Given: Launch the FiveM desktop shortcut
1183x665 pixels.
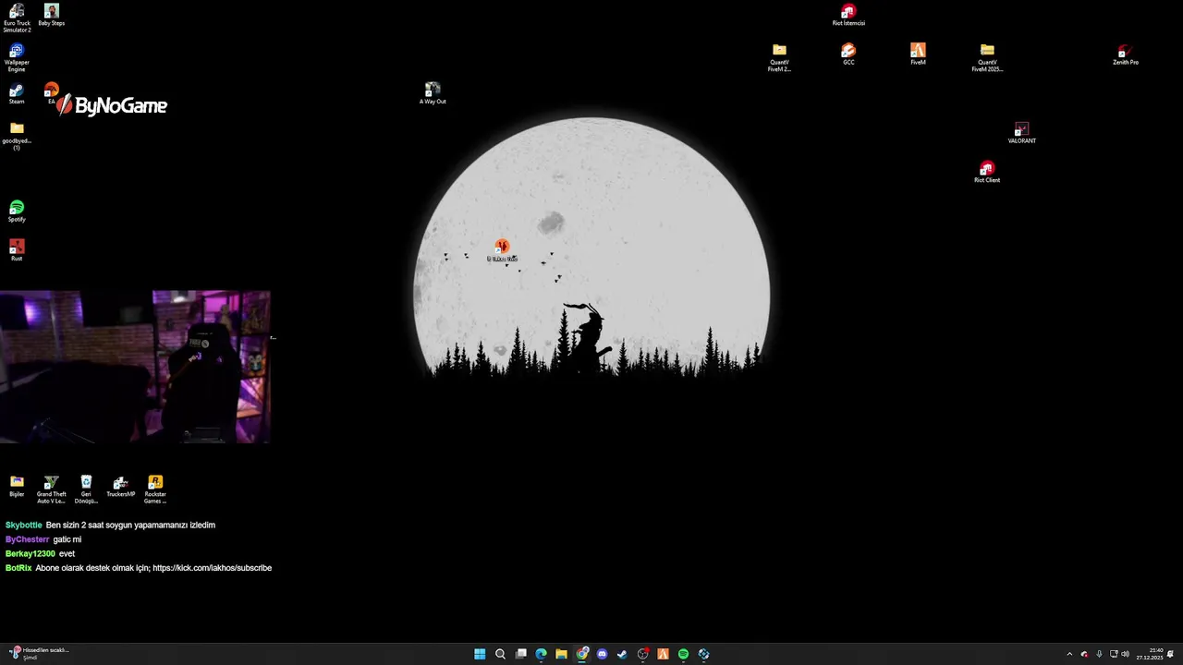Looking at the screenshot, I should point(918,54).
